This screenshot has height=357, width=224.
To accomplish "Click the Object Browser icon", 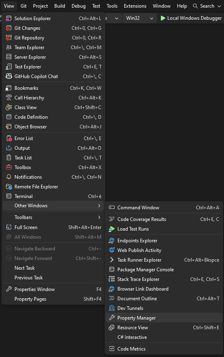I will 8,127.
